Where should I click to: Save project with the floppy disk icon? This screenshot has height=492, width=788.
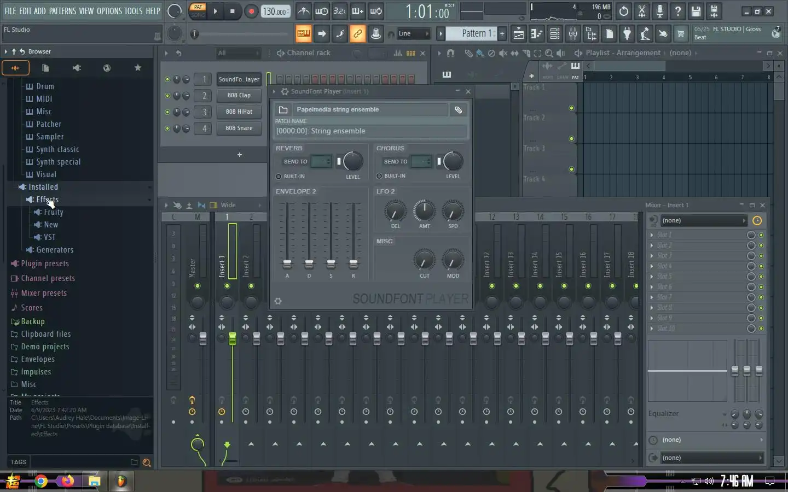pos(696,11)
